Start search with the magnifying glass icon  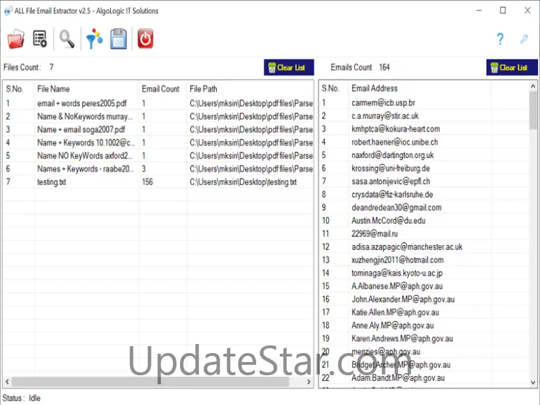[67, 39]
